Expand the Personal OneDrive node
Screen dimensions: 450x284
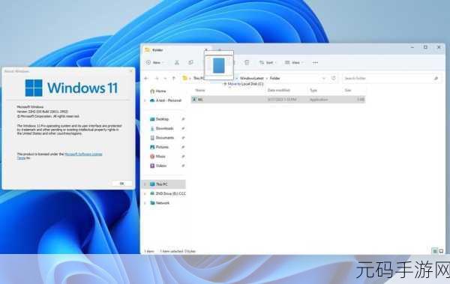click(145, 100)
